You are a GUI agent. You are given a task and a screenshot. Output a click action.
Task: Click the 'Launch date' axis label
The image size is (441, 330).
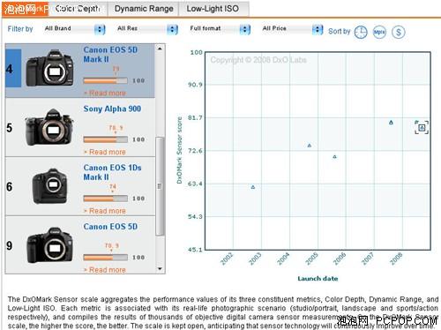[318, 279]
